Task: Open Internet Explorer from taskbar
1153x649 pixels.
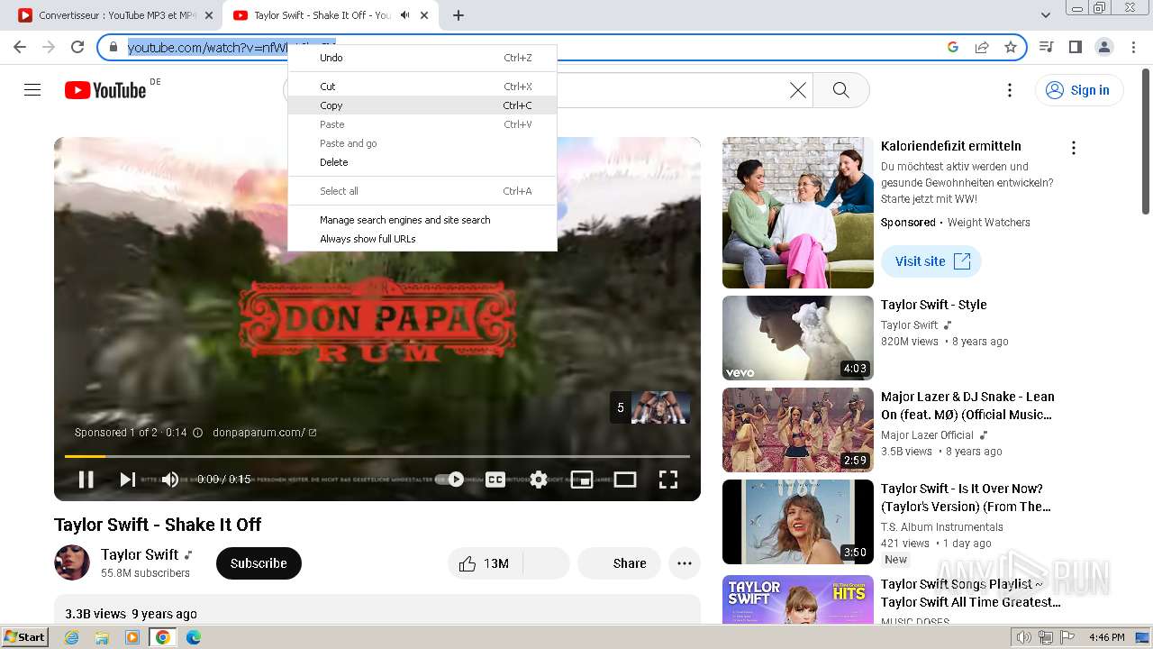Action: (72, 637)
